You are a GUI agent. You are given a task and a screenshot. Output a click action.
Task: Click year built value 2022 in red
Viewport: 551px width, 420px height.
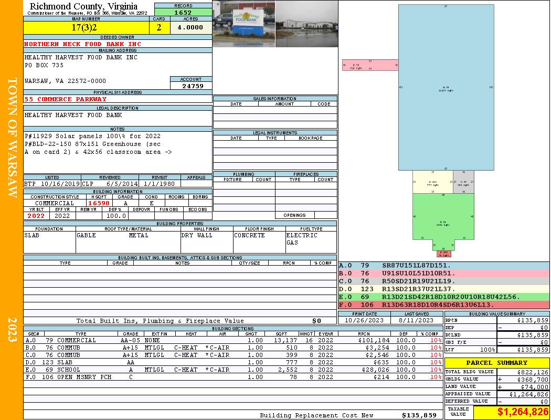tap(36, 216)
